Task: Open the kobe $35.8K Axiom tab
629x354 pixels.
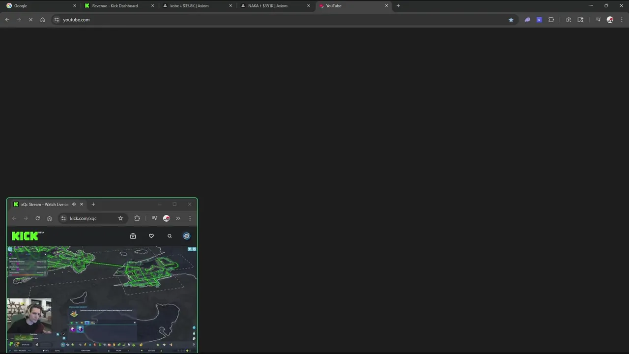Action: point(197,6)
